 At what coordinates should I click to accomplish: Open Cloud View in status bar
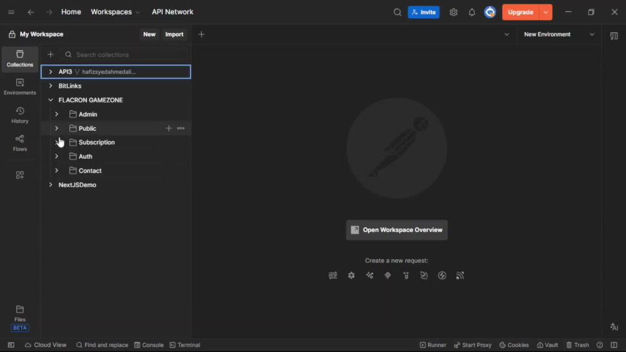click(x=46, y=345)
